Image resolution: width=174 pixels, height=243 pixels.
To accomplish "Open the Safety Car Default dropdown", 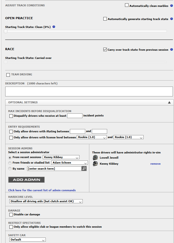I will pos(27,239).
